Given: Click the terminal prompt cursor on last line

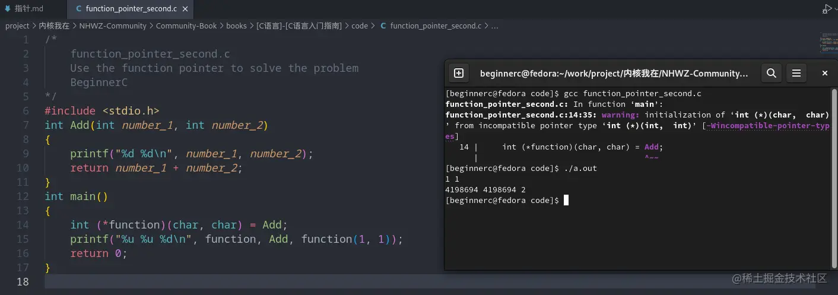Looking at the screenshot, I should (x=566, y=201).
